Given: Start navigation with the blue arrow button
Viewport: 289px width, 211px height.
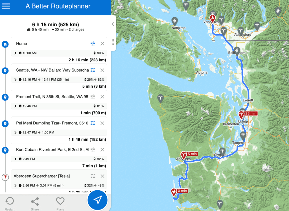Looking at the screenshot, I should [98, 200].
